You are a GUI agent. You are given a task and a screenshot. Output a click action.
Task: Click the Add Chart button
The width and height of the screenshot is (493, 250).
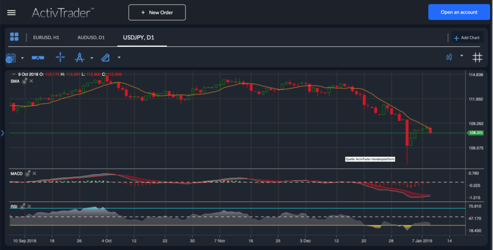click(467, 37)
